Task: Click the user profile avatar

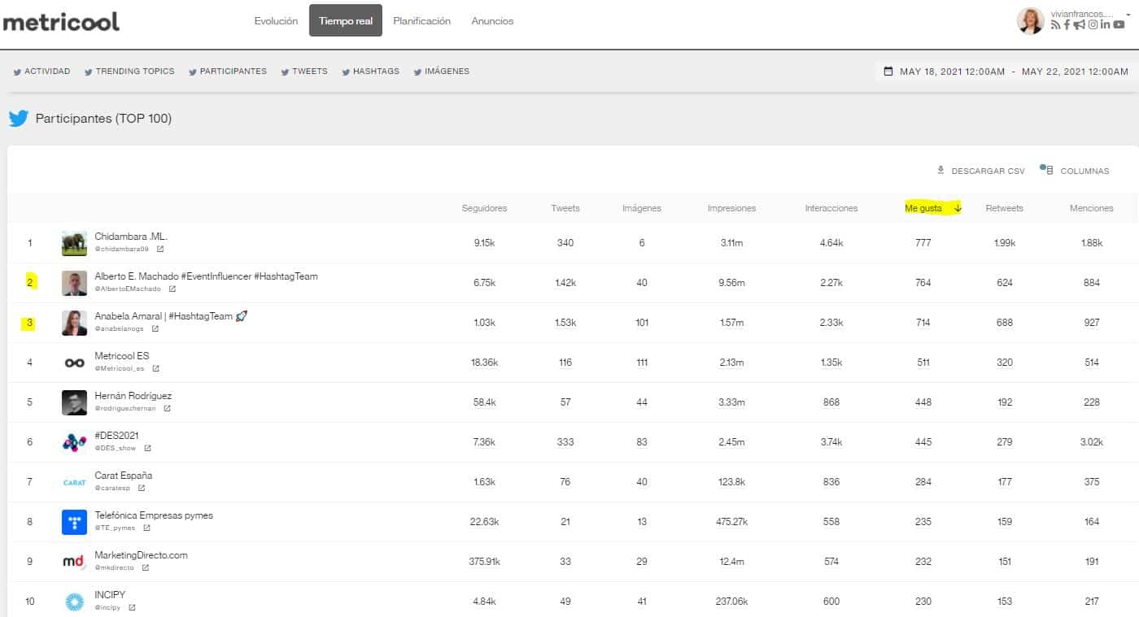Action: pos(1031,21)
